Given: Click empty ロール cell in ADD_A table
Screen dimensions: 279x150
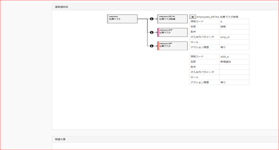Looking at the screenshot, I should [x=234, y=77].
